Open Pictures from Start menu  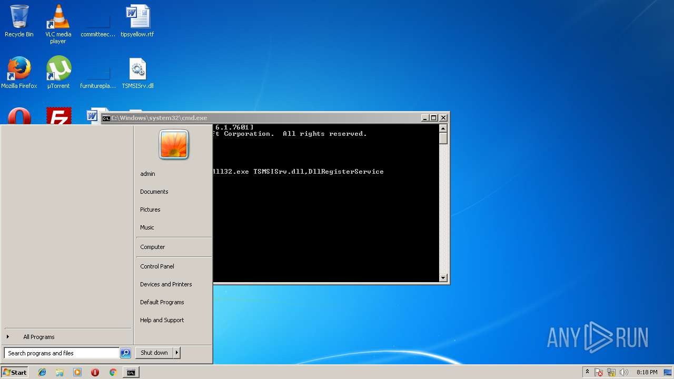(x=150, y=210)
